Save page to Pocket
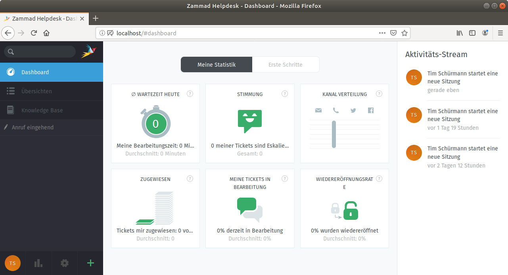Screen dimensions: 508x275 coord(393,33)
